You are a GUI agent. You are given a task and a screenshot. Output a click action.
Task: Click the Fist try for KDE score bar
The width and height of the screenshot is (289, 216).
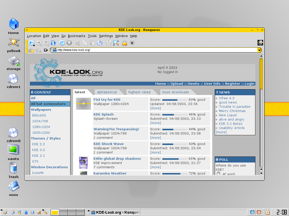click(x=175, y=100)
